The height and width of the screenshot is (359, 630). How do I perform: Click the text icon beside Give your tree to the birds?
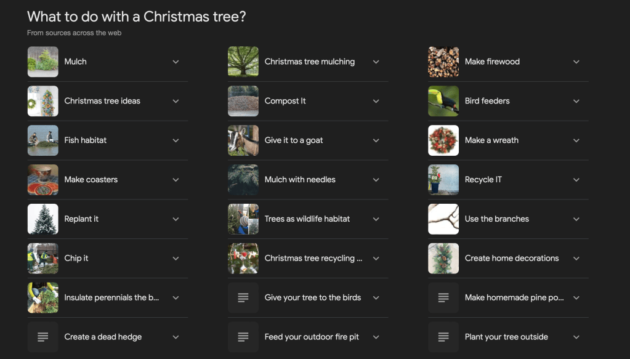(243, 297)
